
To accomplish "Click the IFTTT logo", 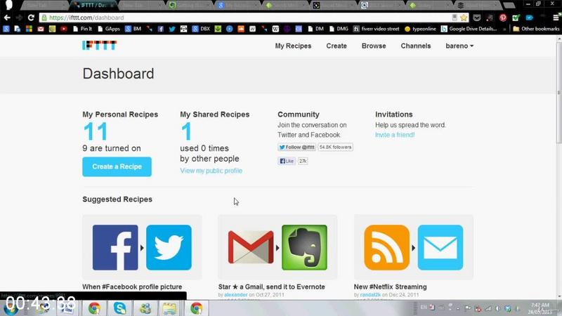I will point(99,45).
